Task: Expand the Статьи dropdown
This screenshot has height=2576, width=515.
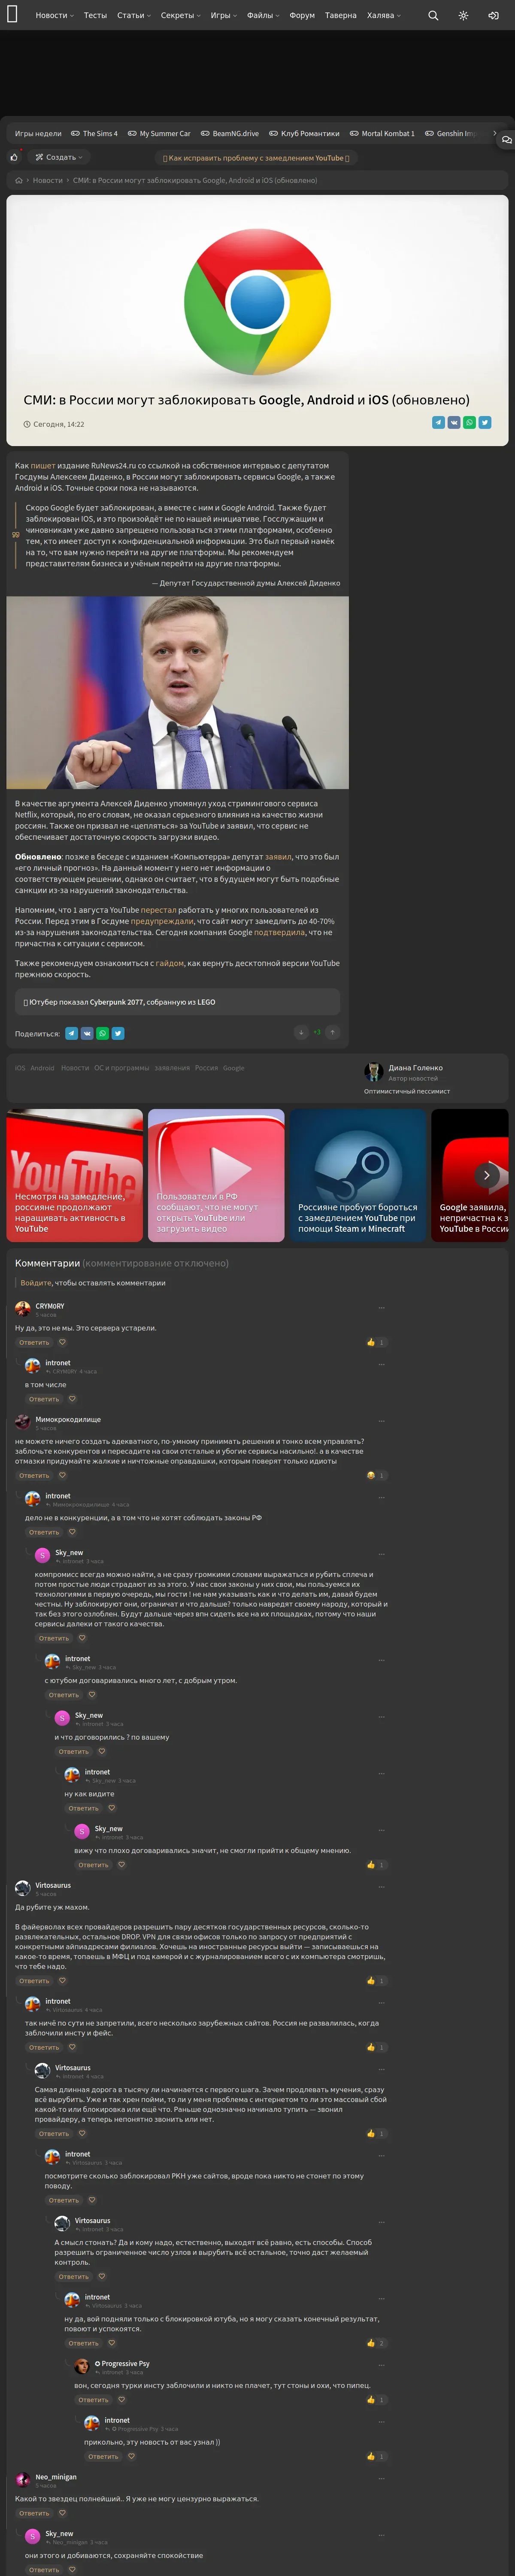Action: click(x=134, y=15)
